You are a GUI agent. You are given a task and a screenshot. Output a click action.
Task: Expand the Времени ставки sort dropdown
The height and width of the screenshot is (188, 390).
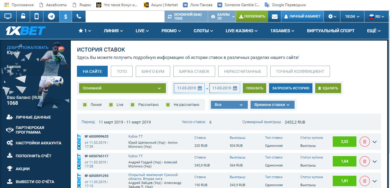pos(272,105)
